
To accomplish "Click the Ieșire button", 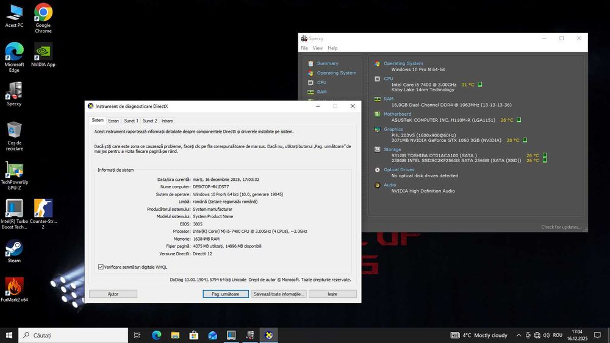I will click(x=332, y=294).
